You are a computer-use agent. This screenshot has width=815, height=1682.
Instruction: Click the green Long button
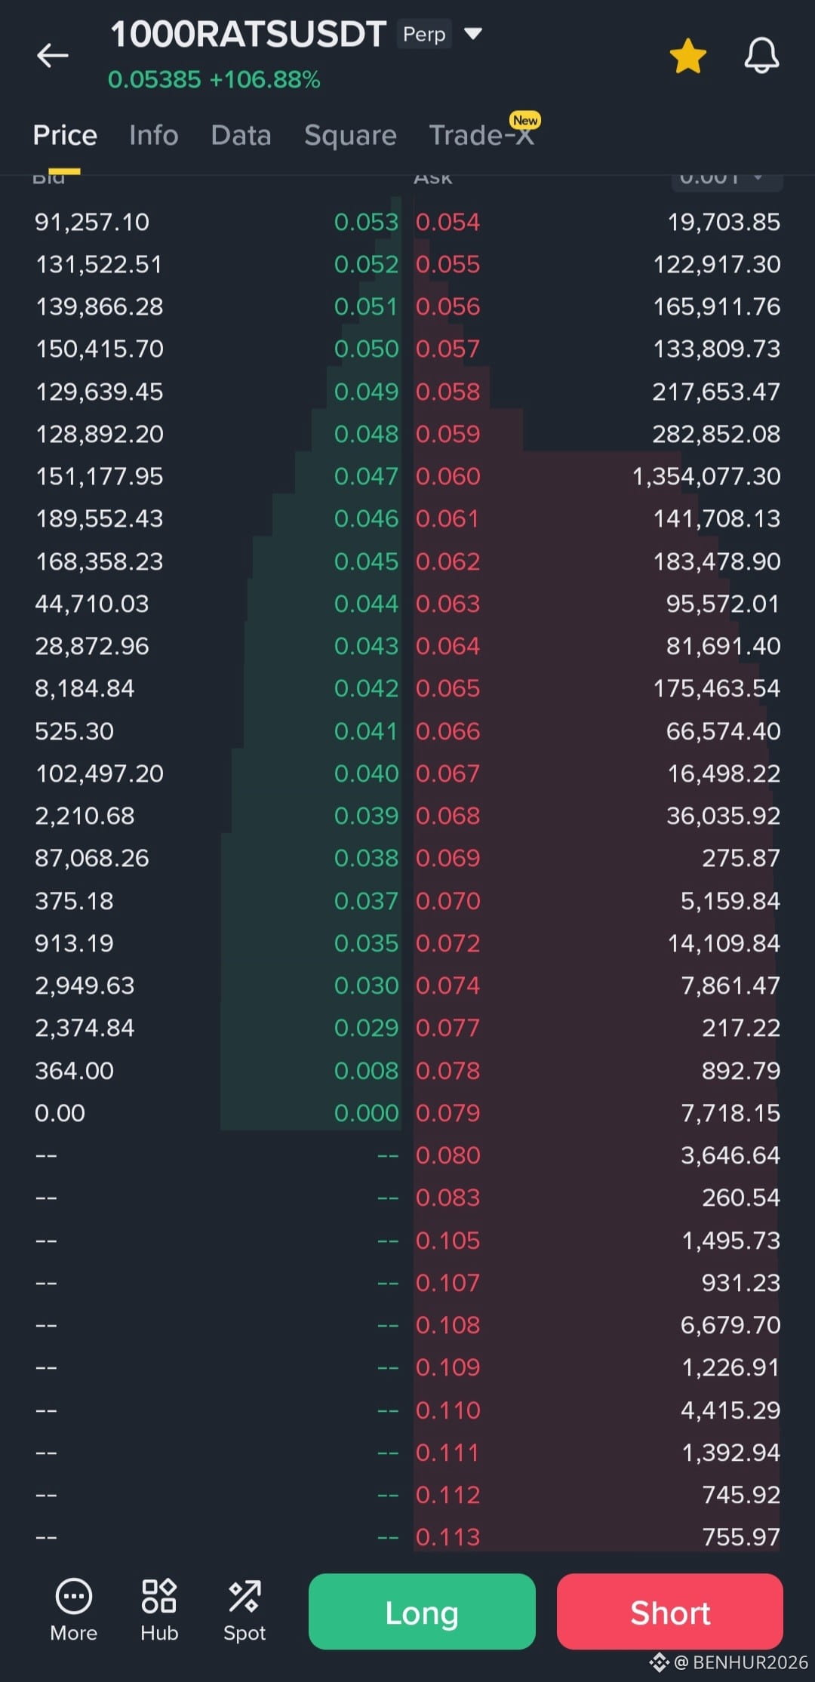tap(422, 1611)
